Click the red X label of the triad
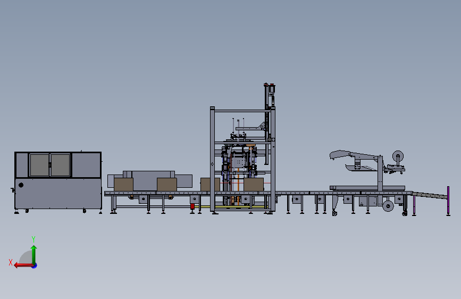This screenshot has width=461, height=299. pyautogui.click(x=11, y=262)
